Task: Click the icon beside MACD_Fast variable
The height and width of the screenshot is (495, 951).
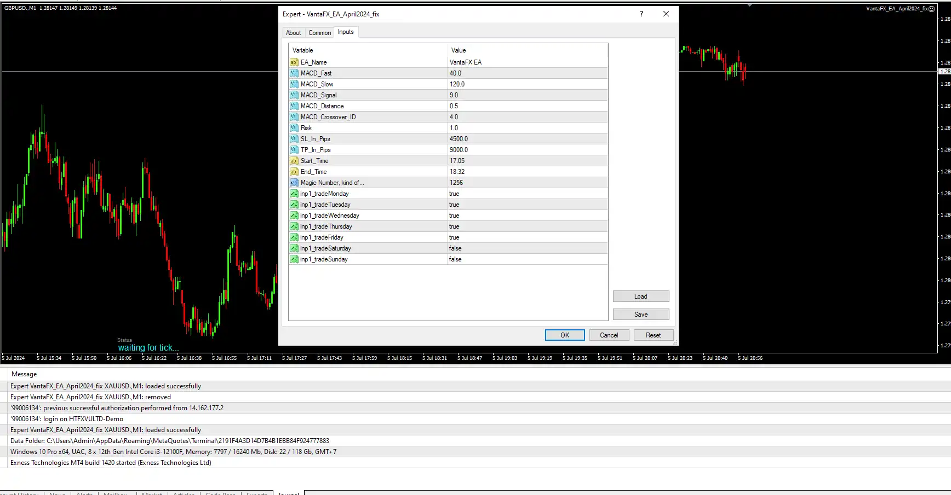Action: (x=294, y=73)
